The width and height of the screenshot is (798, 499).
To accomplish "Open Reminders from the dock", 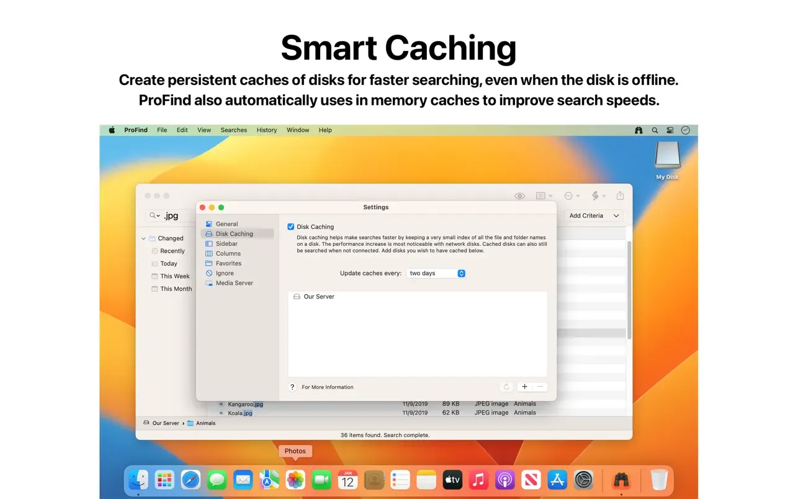I will 400,480.
